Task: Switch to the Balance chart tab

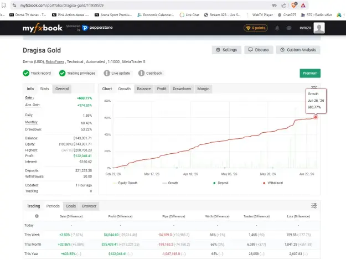Action: tap(143, 89)
